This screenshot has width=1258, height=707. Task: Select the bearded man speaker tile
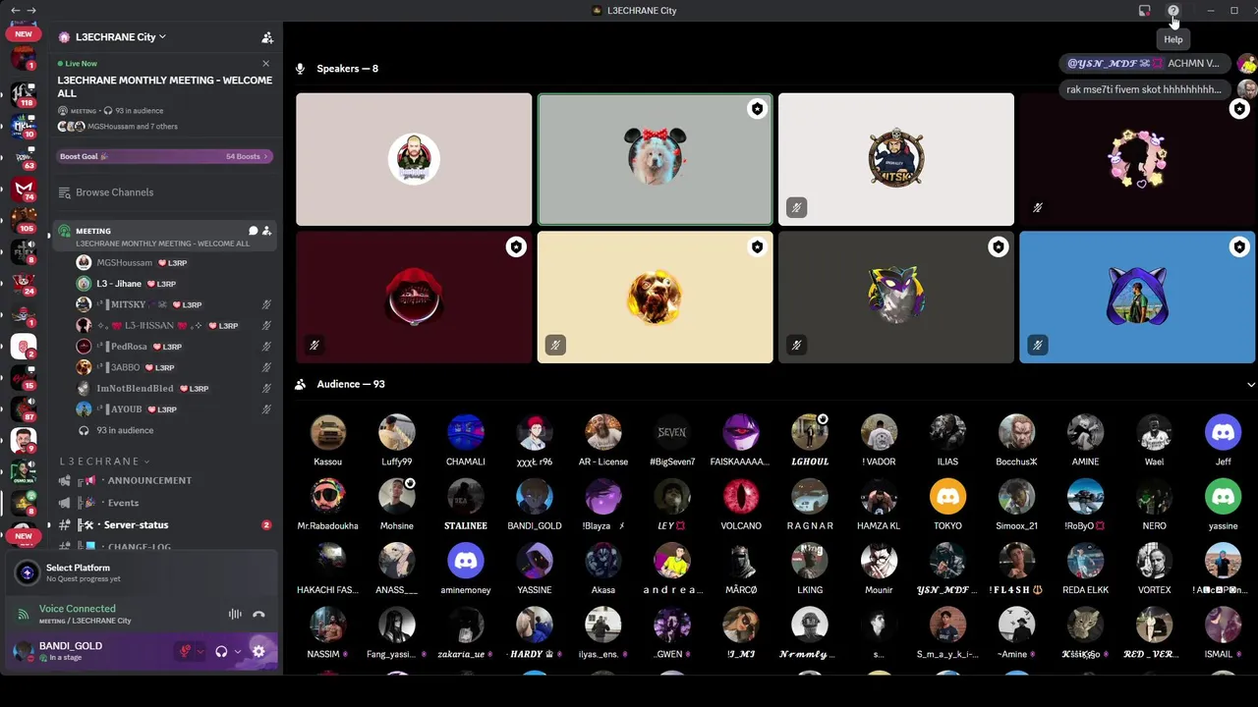pos(414,159)
